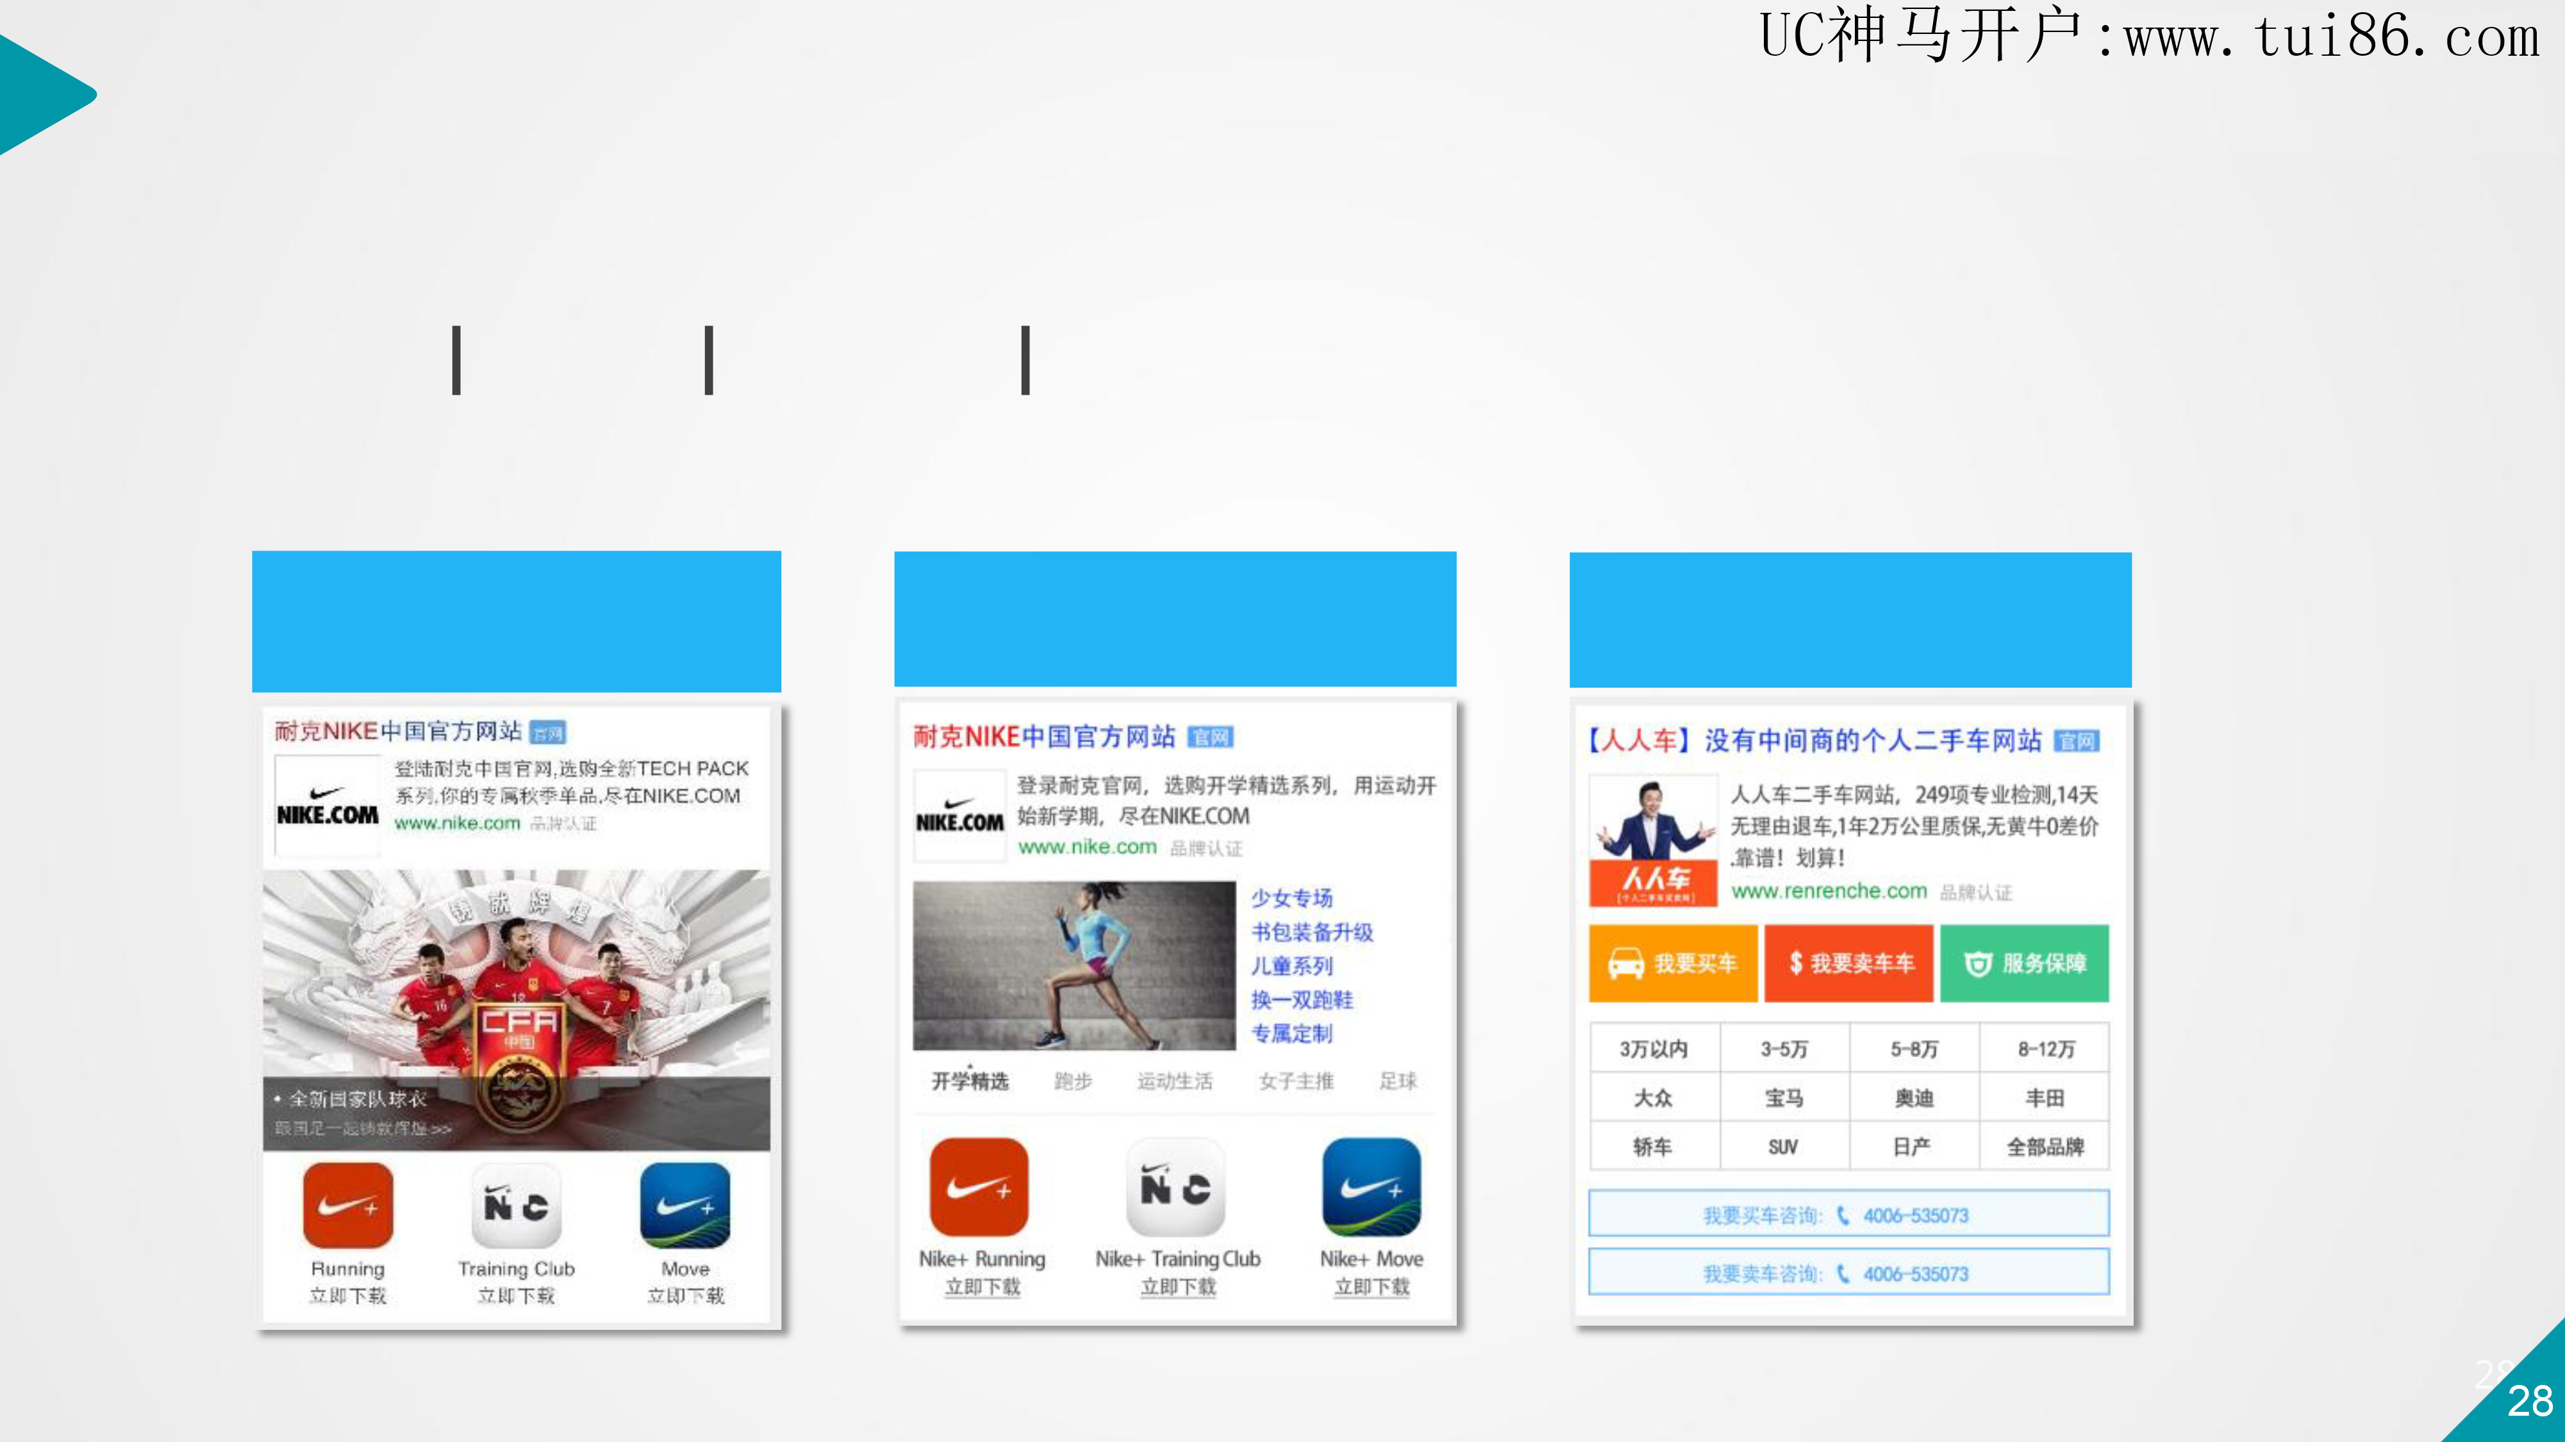2565x1442 pixels.
Task: Pick the 丰田 brand cell
Action: [x=2044, y=1097]
